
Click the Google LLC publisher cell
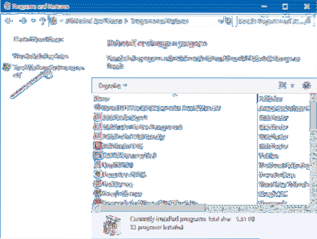(x=273, y=194)
